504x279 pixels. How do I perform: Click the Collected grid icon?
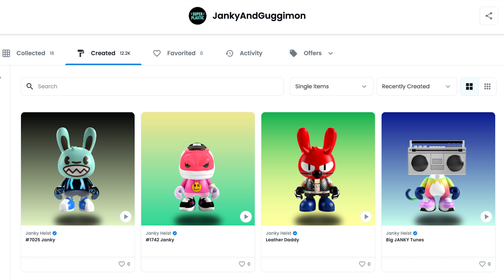pos(6,53)
